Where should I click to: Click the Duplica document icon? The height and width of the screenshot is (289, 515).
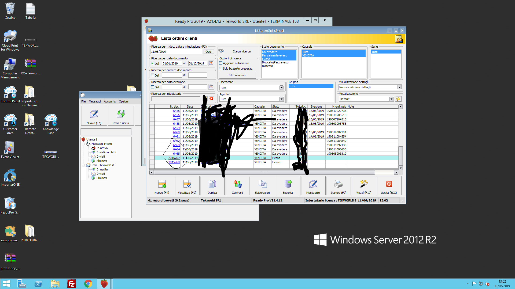[x=212, y=184]
